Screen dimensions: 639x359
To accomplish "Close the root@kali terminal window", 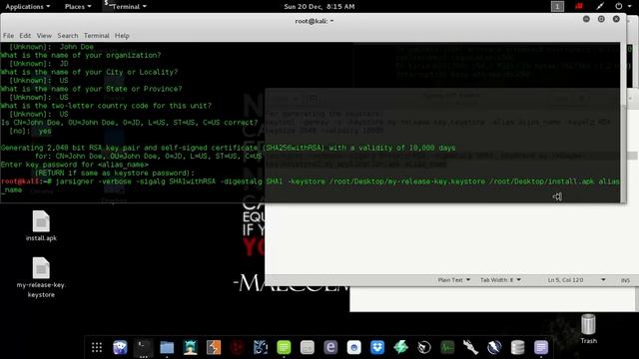I will point(616,19).
